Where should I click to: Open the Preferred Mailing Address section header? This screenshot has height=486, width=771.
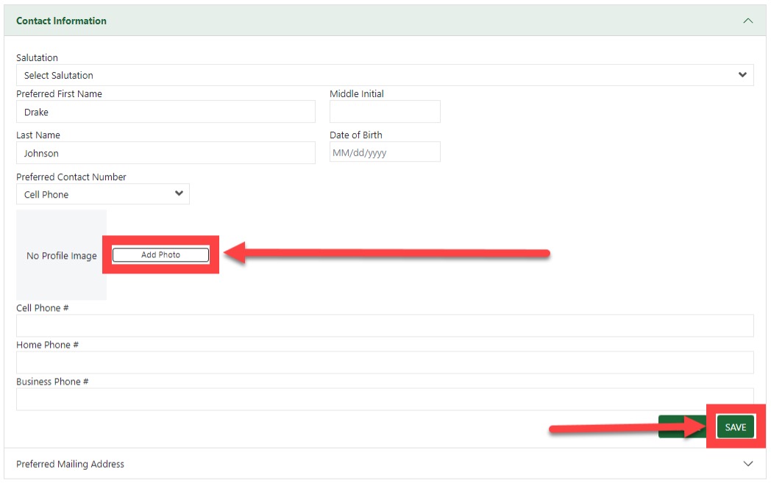[x=71, y=464]
